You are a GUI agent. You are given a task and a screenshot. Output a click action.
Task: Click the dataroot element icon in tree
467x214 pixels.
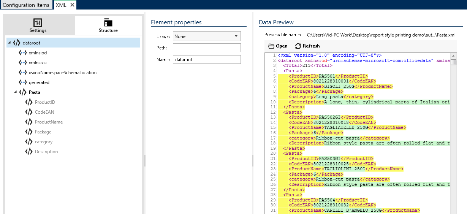(x=17, y=43)
